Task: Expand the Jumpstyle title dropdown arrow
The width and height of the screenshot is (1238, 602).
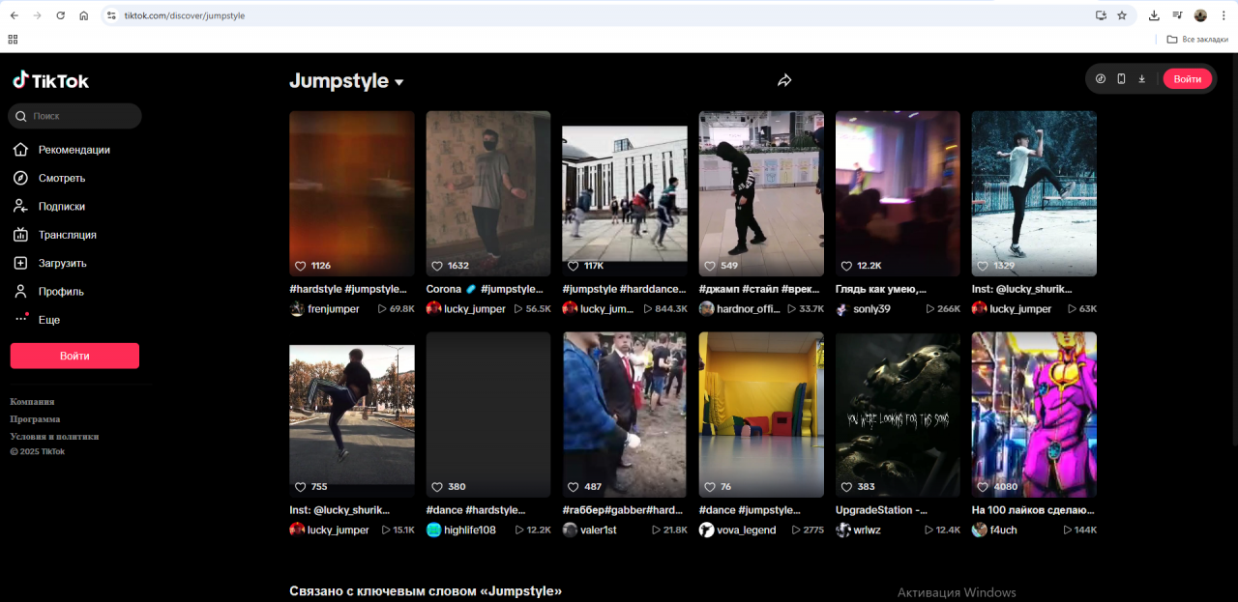Action: coord(398,82)
